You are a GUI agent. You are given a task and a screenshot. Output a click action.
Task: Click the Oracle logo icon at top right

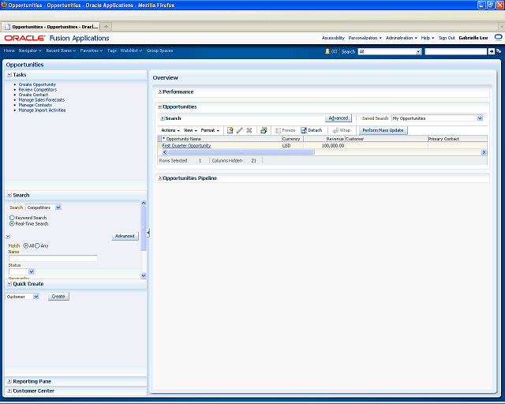[x=498, y=38]
